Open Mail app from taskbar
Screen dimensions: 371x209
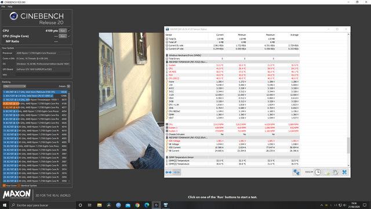coord(128,205)
